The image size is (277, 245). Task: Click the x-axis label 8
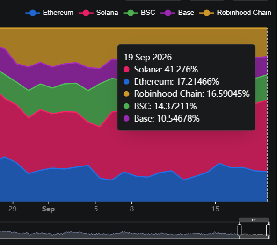pos(132,209)
